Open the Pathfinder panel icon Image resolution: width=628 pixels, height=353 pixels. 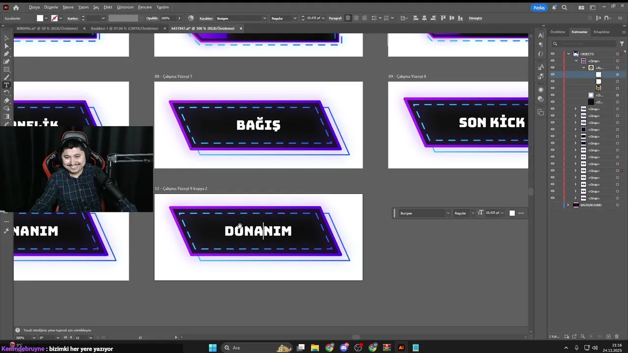point(541,112)
